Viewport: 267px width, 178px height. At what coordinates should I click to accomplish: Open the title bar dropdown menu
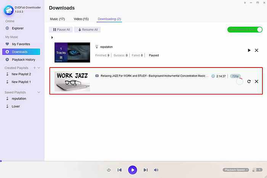(x=245, y=3)
